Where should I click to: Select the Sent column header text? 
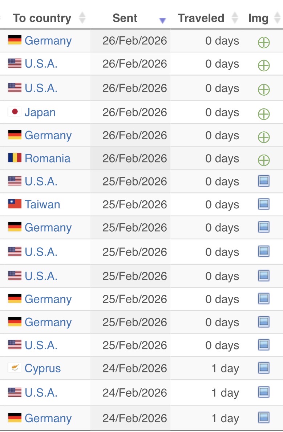coord(125,18)
